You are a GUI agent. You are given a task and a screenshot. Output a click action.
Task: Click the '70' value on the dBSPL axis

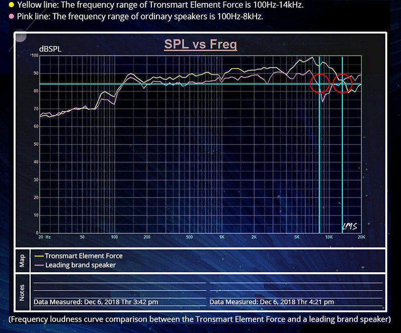tap(36, 108)
